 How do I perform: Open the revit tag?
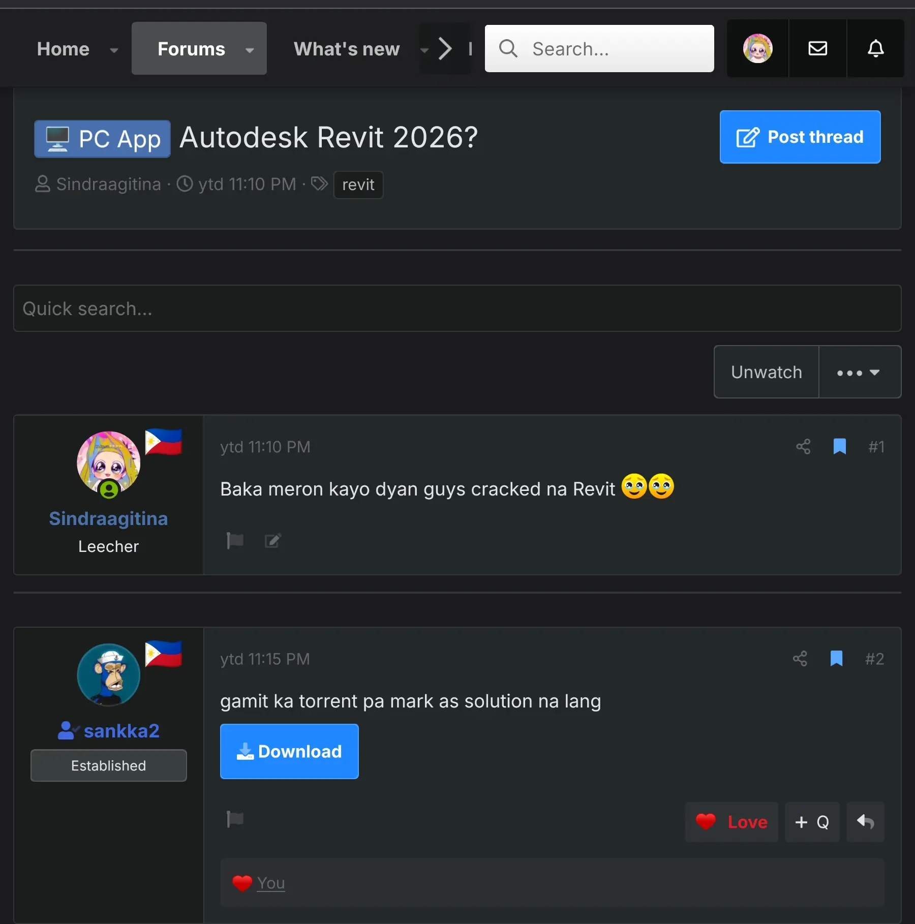(358, 184)
